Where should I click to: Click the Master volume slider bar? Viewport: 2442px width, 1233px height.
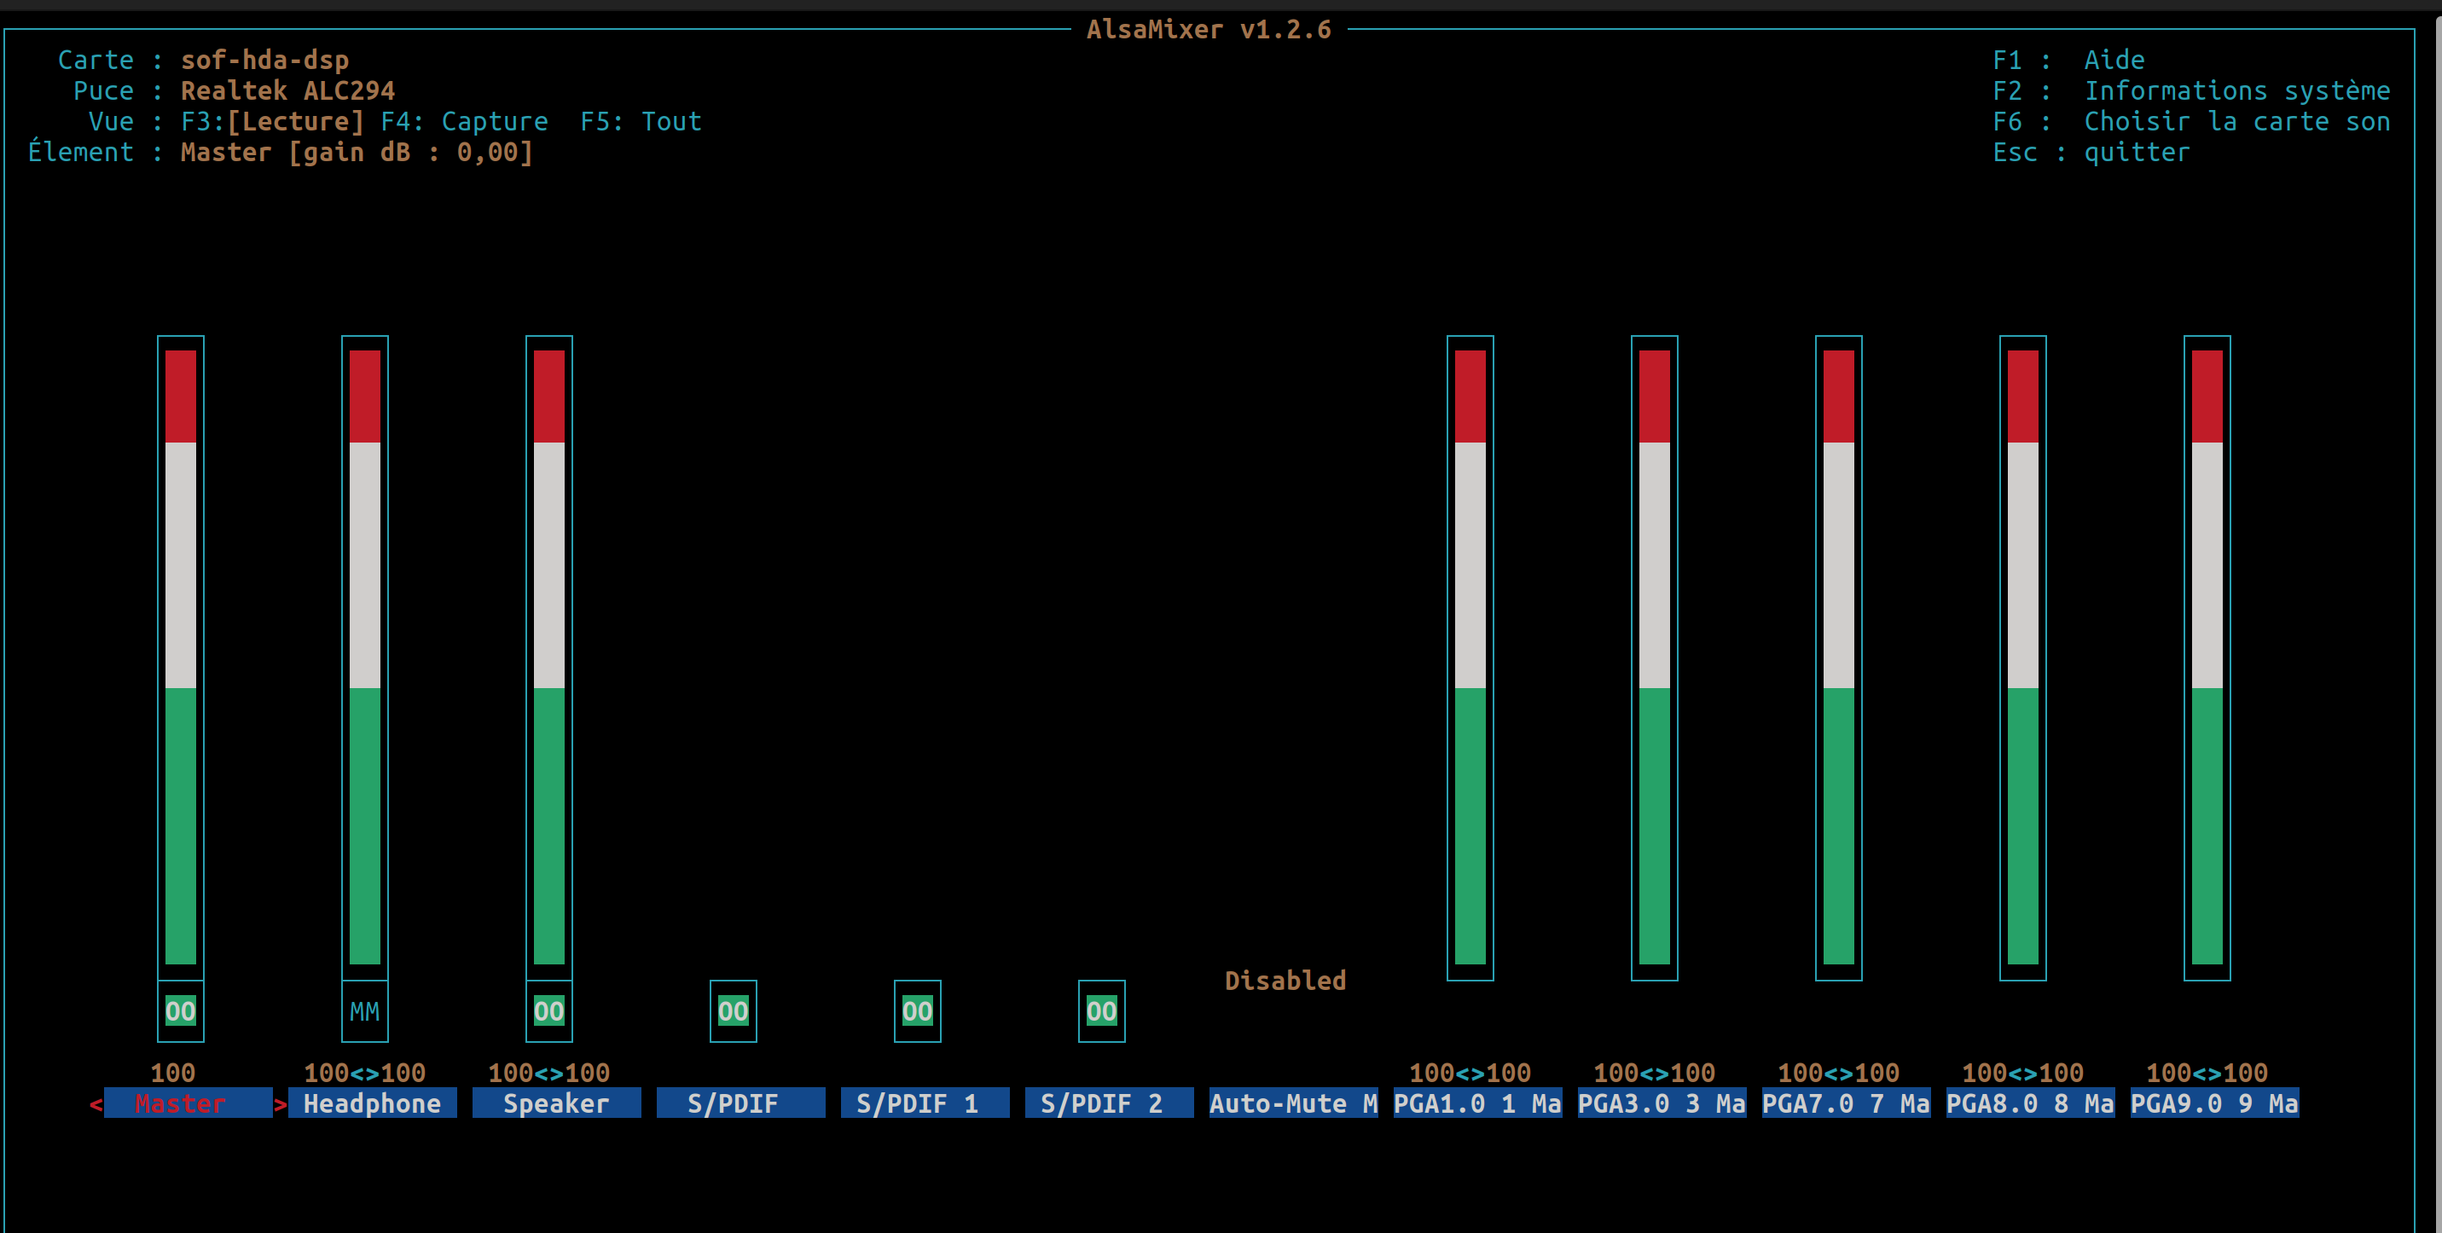coord(180,657)
